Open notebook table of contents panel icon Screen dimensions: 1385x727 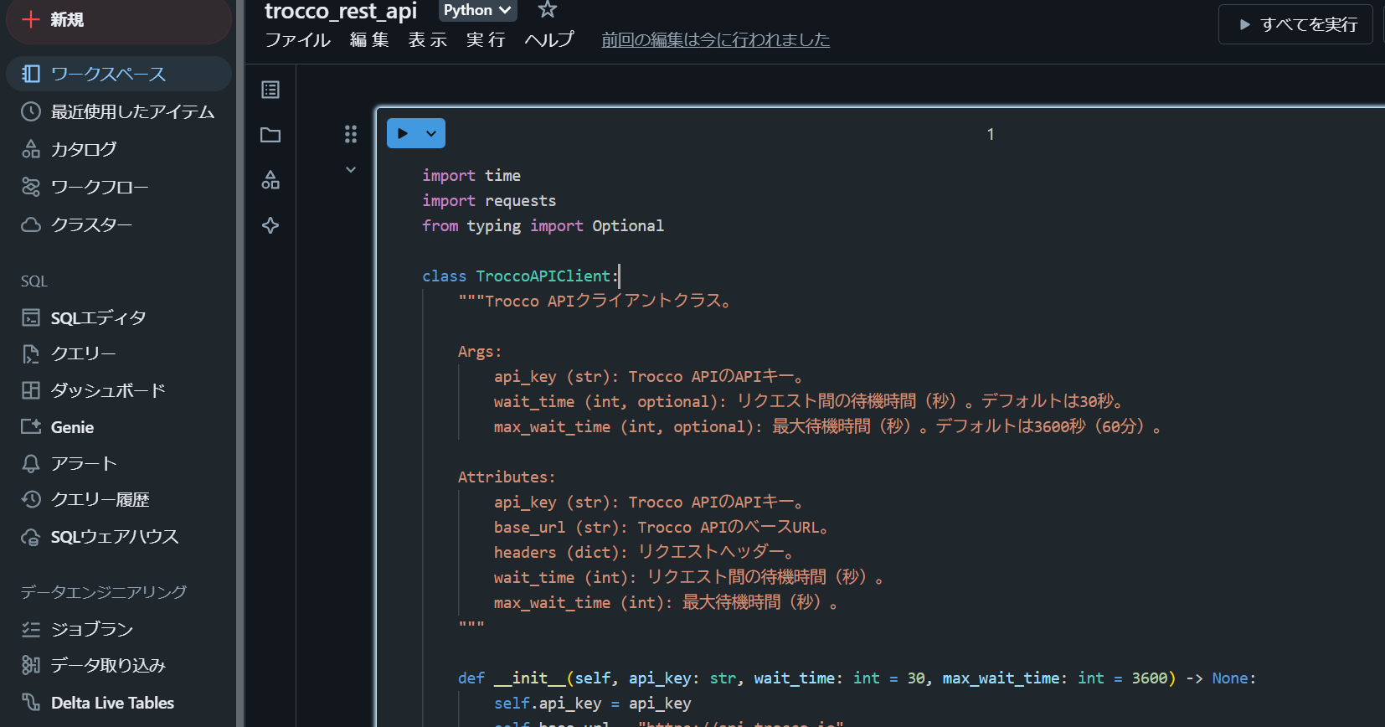pos(270,90)
